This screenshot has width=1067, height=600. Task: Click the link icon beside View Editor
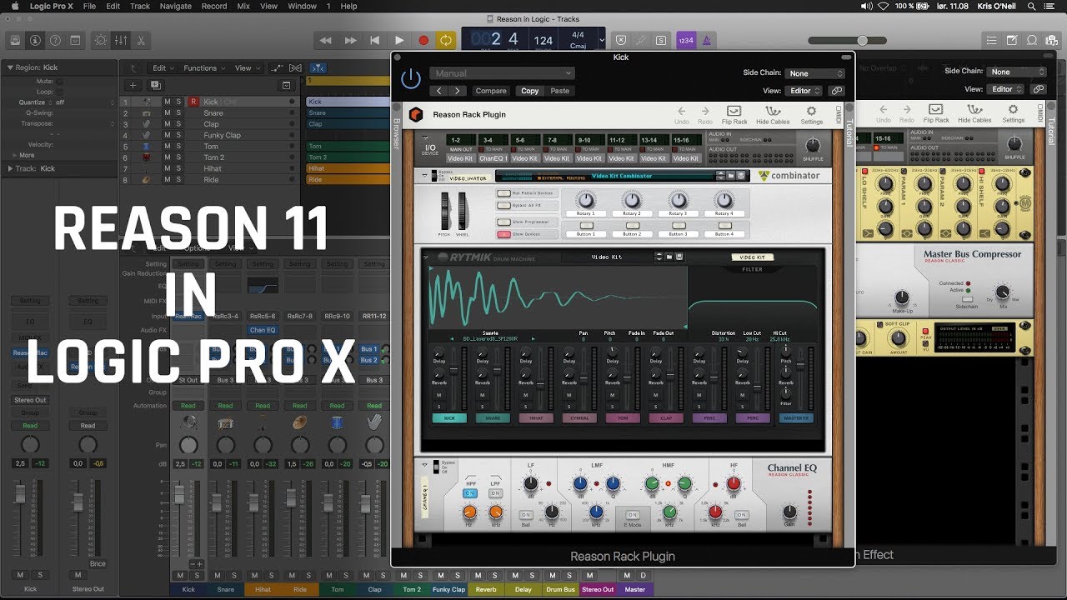coord(836,91)
